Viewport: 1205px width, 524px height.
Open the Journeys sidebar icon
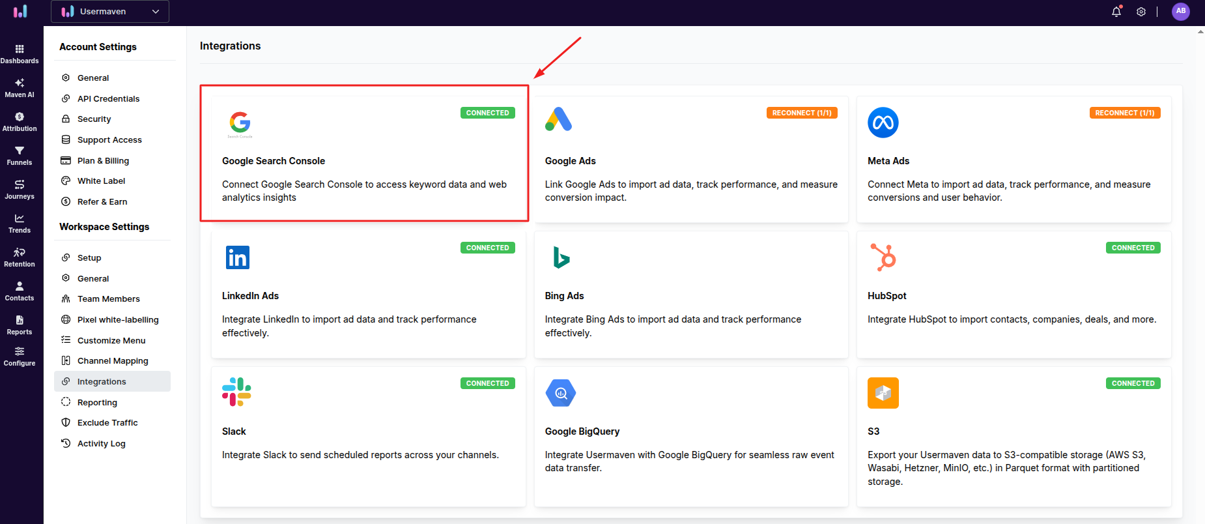(20, 190)
